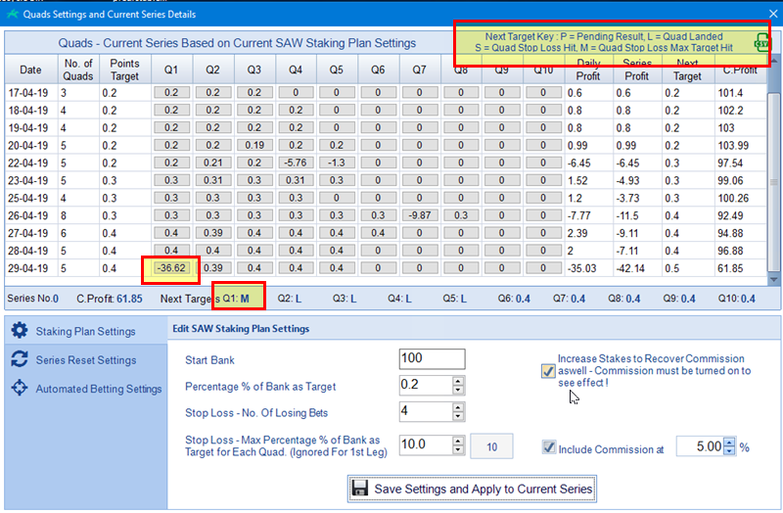Decrease Percentage of Bank as Target
783x513 pixels.
pyautogui.click(x=458, y=390)
